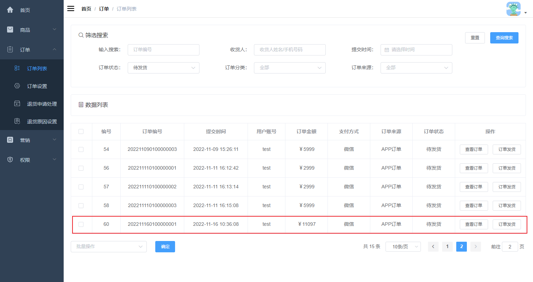Click 查看订单 for order 57
Viewport: 533px width, 282px height.
pyautogui.click(x=474, y=187)
